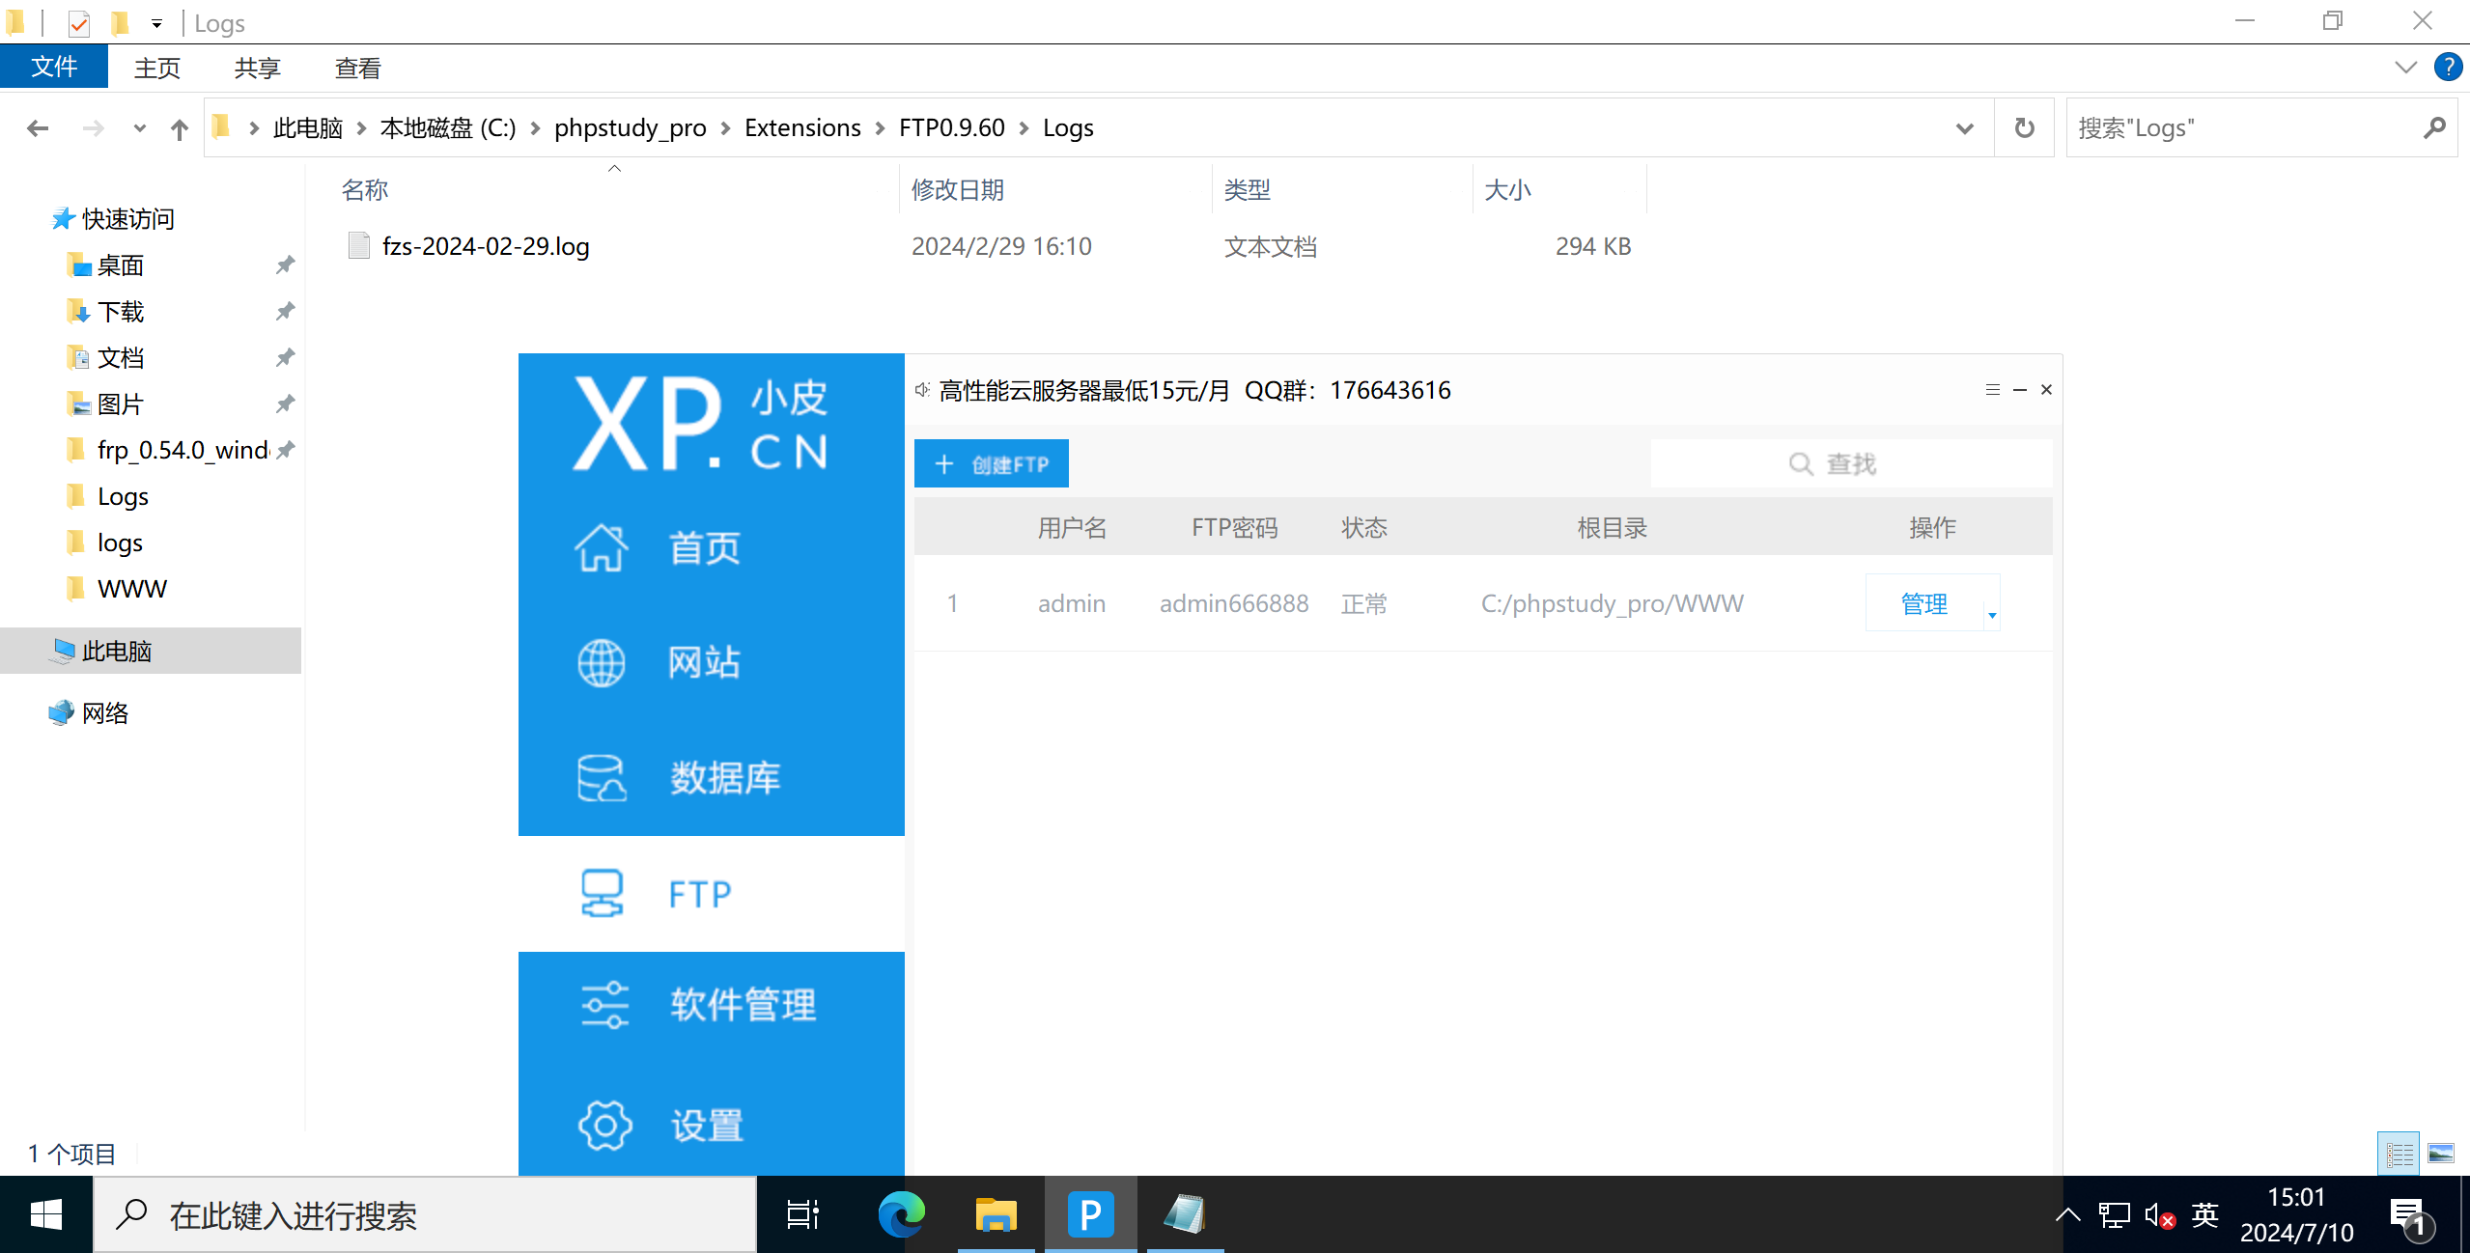Screen dimensions: 2470x1253
Task: Select the fzs-2024-02-29.log file
Action: pos(485,247)
